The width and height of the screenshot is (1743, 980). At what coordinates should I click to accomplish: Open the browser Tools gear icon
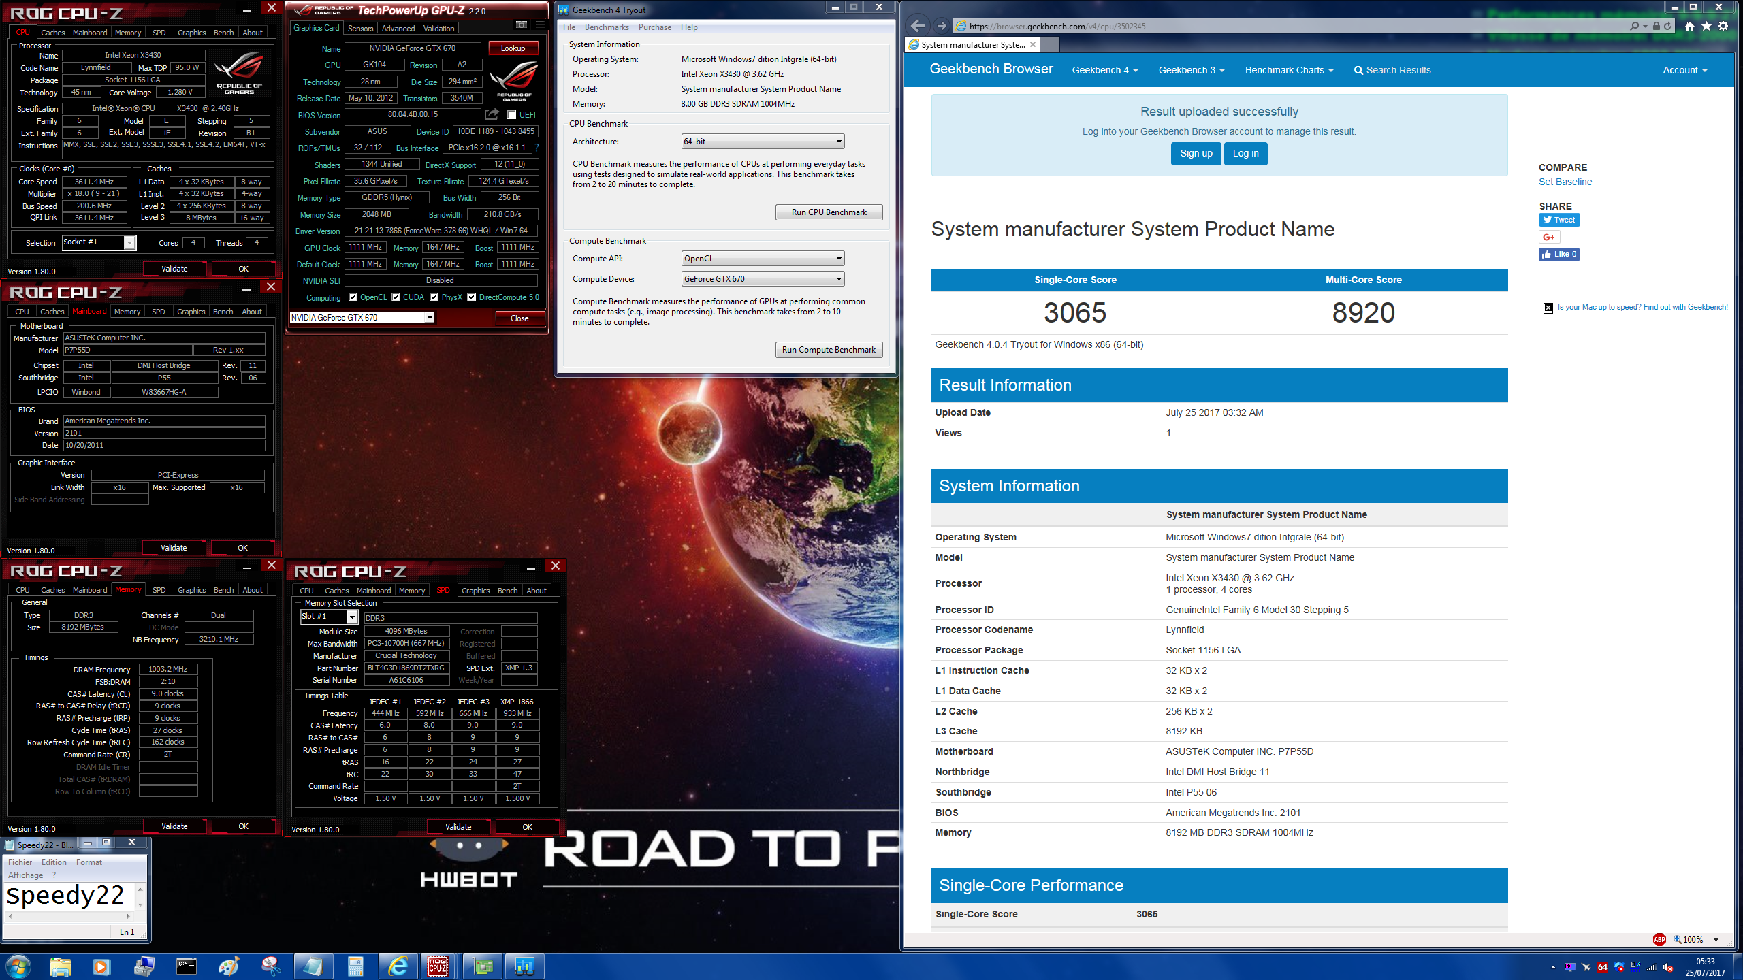(x=1723, y=26)
